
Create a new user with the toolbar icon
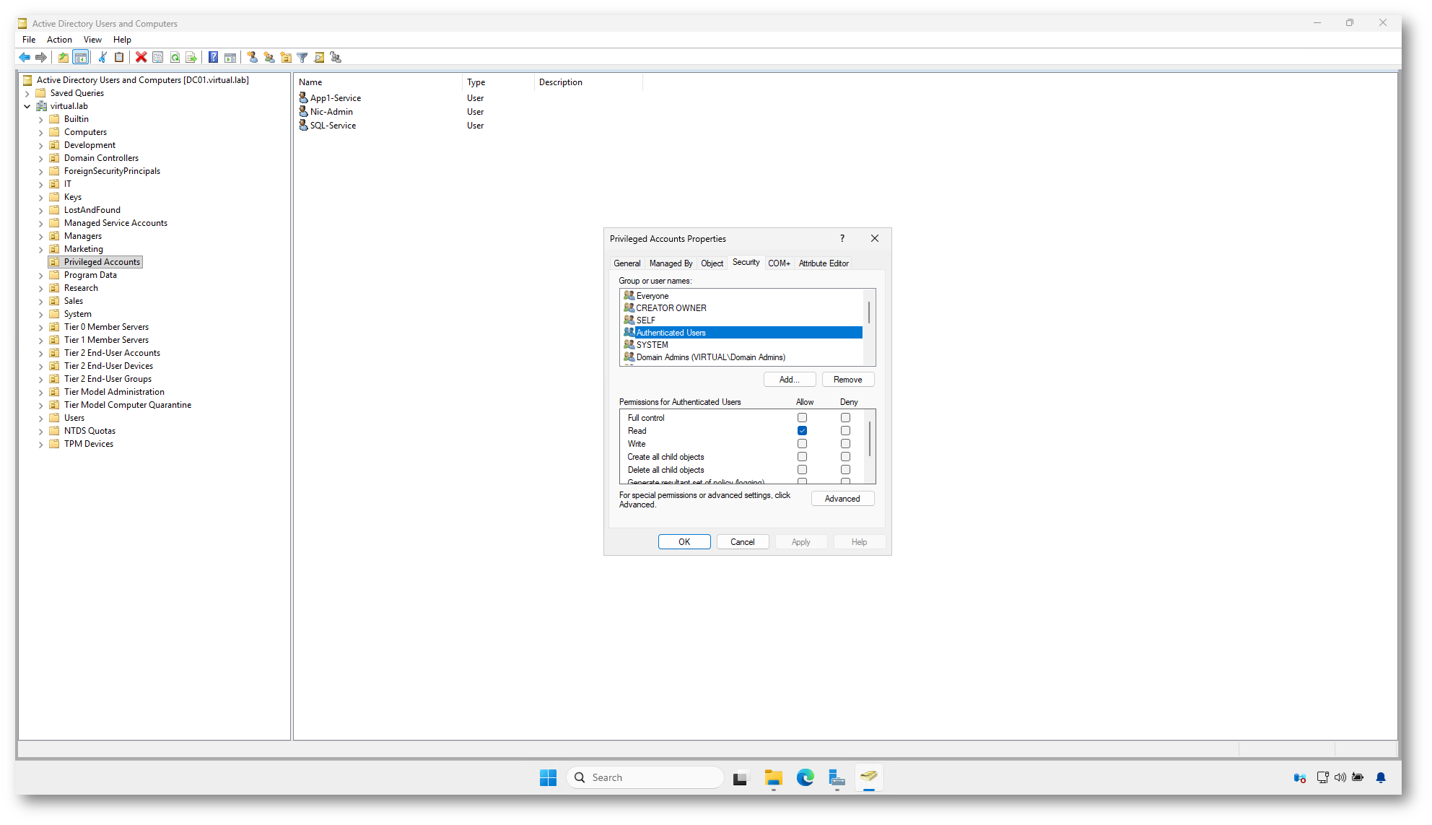tap(253, 58)
